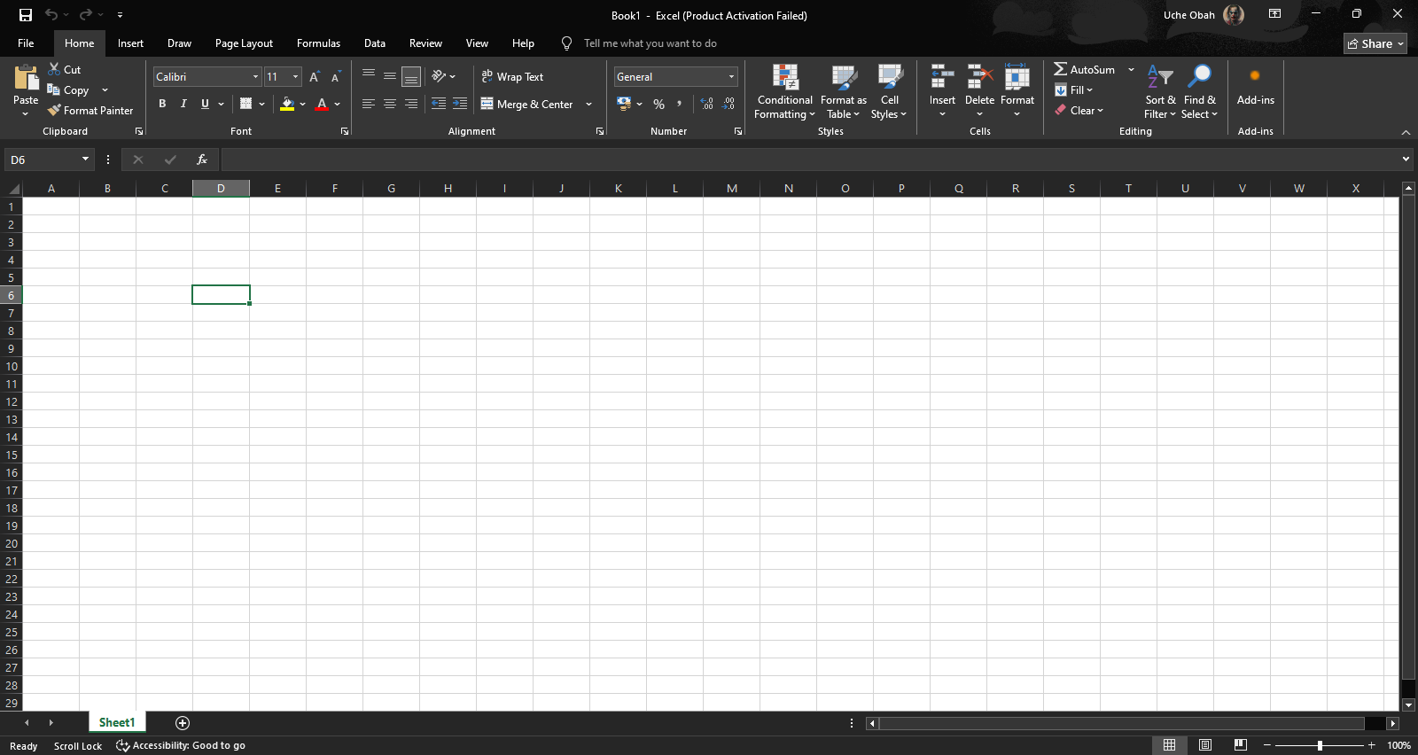Open the Calibri font name dropdown
This screenshot has height=755, width=1418.
tap(256, 77)
